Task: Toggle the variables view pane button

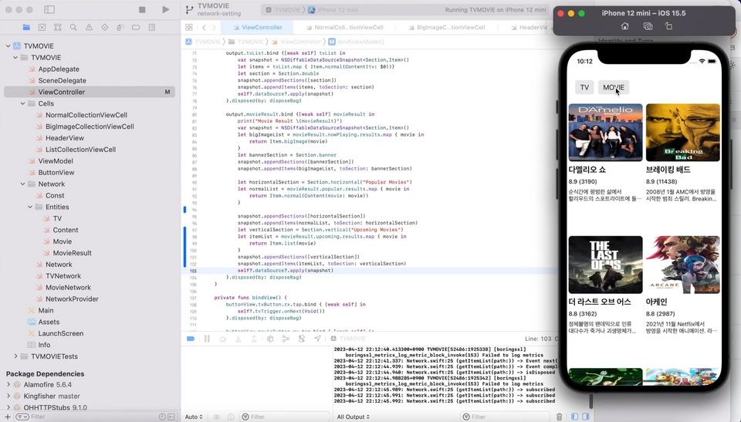Action: [x=574, y=417]
